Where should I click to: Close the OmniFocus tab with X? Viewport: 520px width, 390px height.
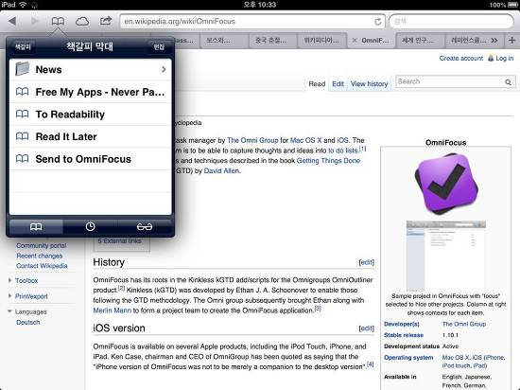coord(355,41)
